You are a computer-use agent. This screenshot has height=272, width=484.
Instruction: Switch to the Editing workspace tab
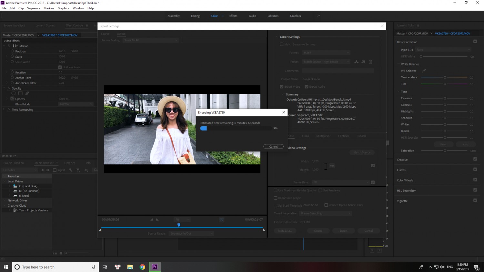[195, 16]
